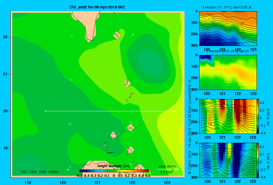273x185 pixels.
Task: Open the vel. N velocity section panel
Action: pos(228,116)
